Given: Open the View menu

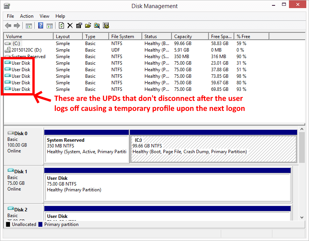Looking at the screenshot, I should click(x=44, y=16).
